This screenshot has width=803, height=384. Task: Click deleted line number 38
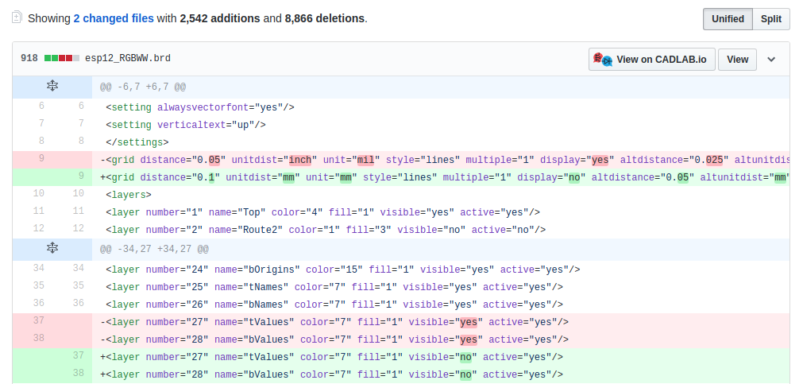point(38,338)
